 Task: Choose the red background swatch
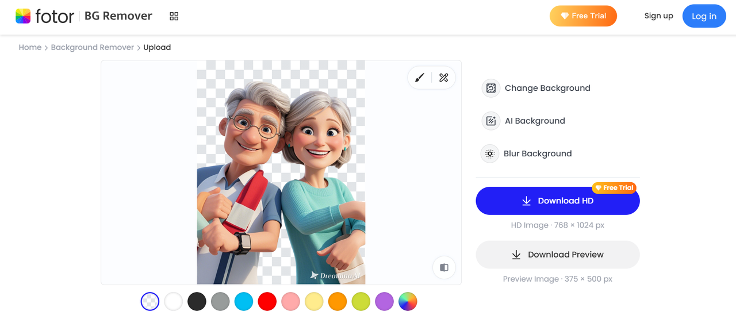point(267,301)
